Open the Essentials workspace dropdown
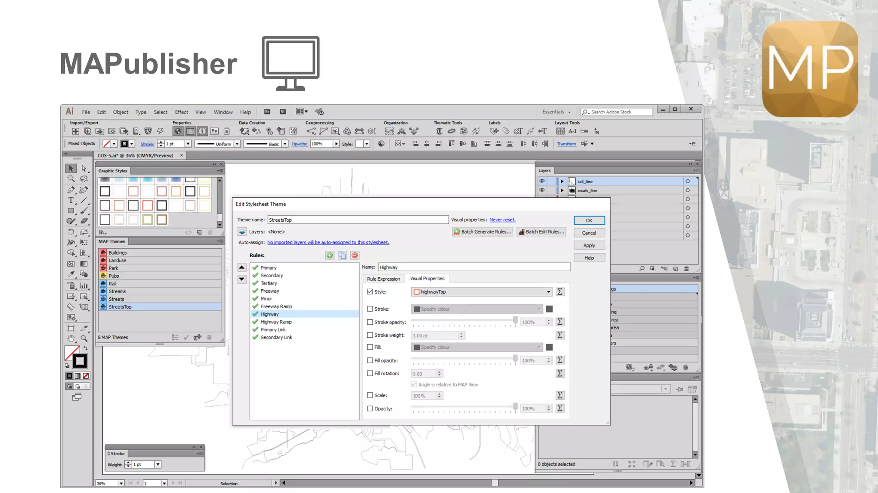This screenshot has width=878, height=493. pos(556,112)
